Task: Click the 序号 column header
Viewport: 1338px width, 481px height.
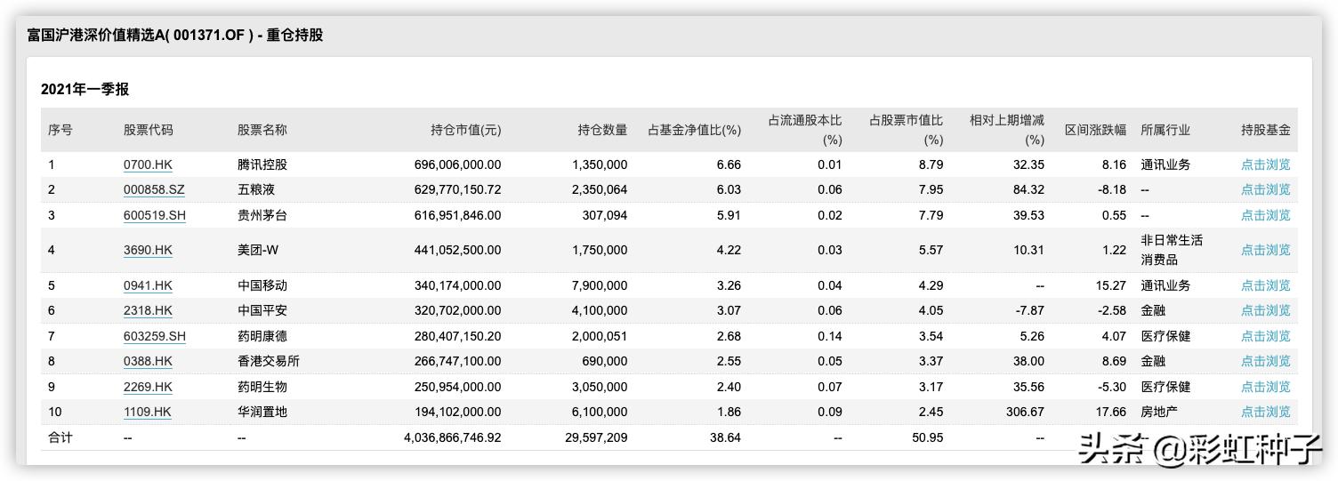Action: [60, 130]
